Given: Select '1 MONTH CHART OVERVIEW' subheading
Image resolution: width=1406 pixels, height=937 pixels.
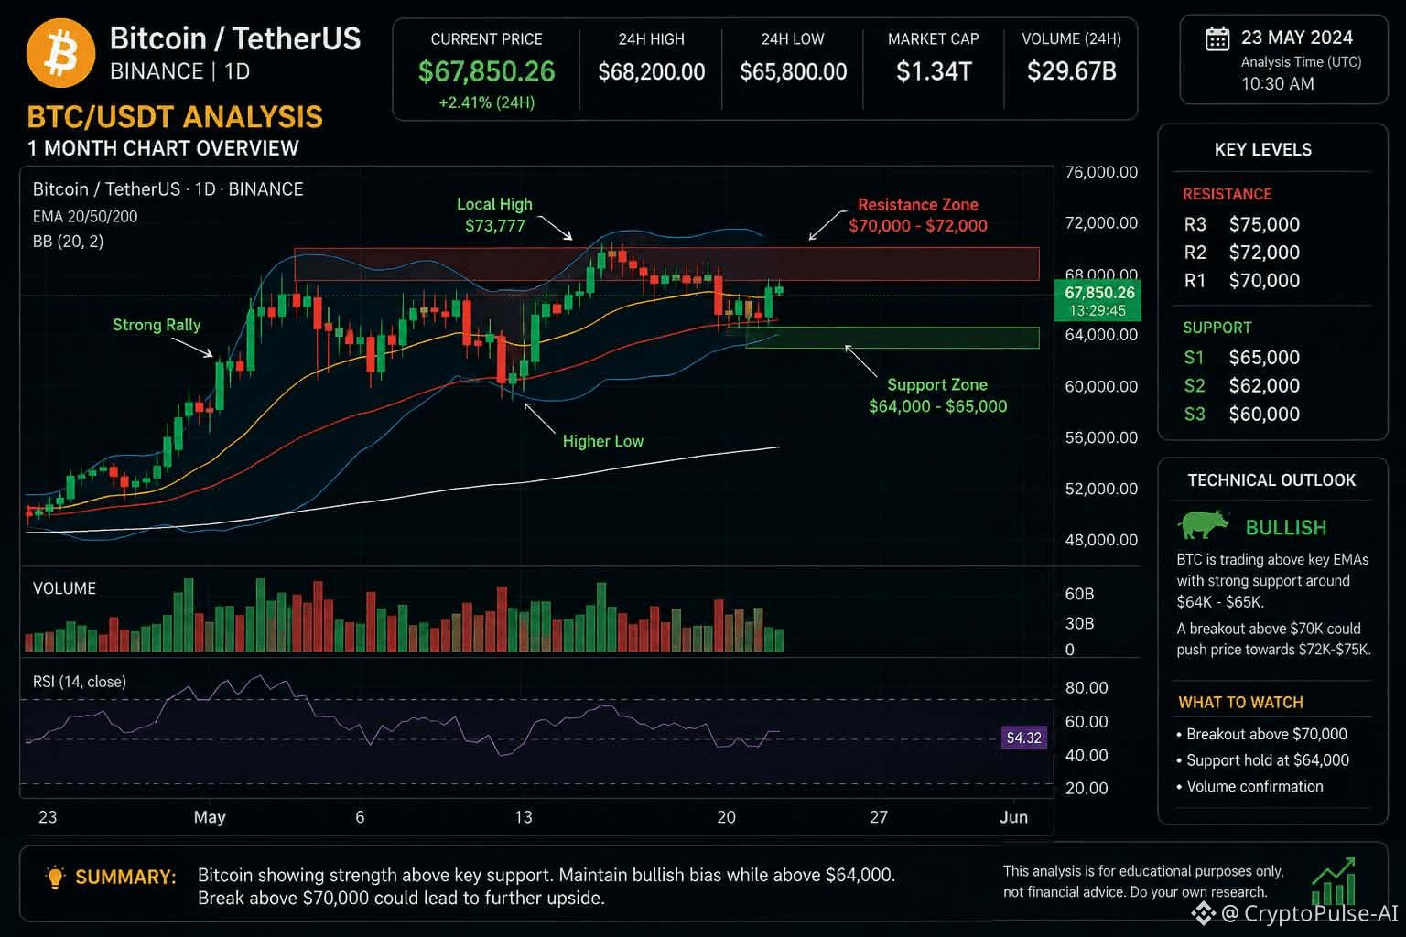Looking at the screenshot, I should [x=163, y=148].
